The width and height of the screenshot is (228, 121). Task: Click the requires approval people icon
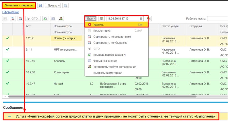(61, 18)
